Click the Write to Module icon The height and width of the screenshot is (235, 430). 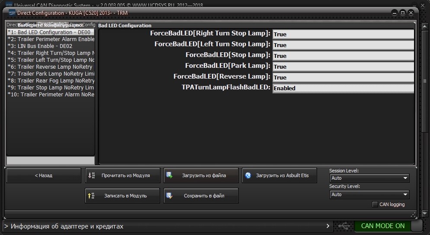(91, 196)
